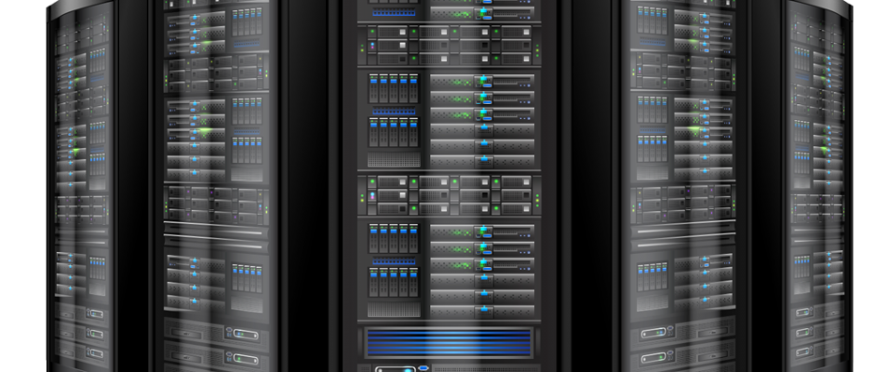Click the second rack from the left
The width and height of the screenshot is (875, 372).
click(x=214, y=186)
